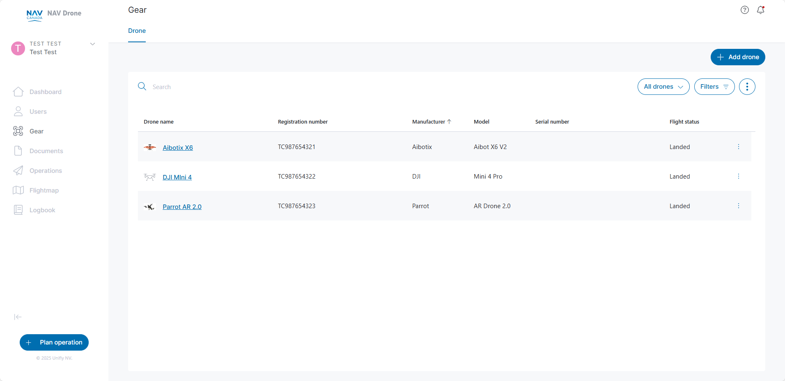The width and height of the screenshot is (785, 381).
Task: Click the Aibotix X6 drone thumbnail
Action: click(150, 147)
